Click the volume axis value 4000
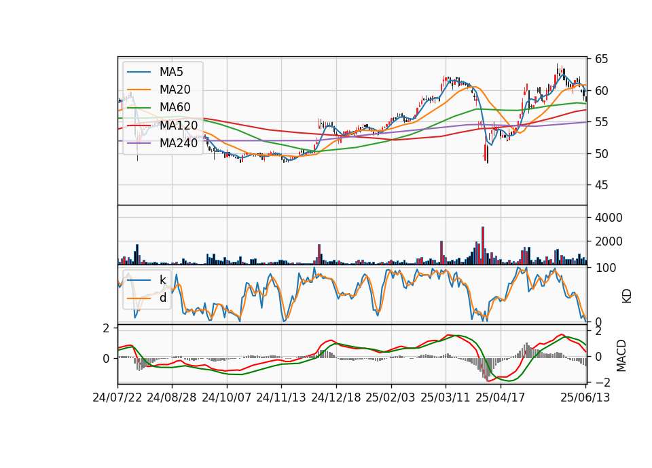This screenshot has width=652, height=468. click(609, 218)
